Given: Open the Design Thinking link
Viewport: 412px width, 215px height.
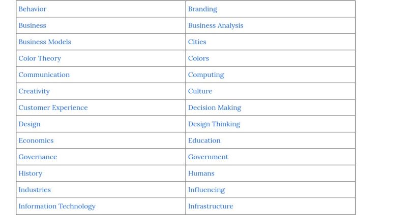Looking at the screenshot, I should tap(214, 124).
